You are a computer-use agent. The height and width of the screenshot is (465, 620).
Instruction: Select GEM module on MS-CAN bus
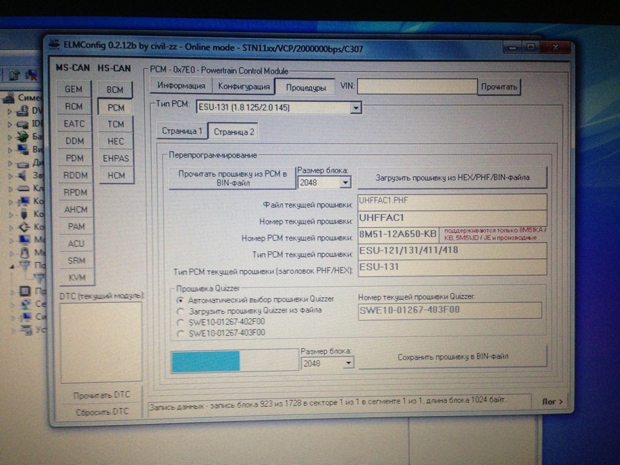[74, 89]
